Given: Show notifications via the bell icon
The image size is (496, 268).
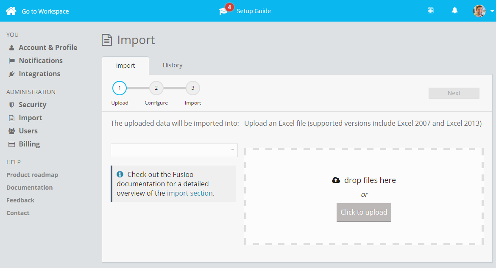Looking at the screenshot, I should click(x=454, y=11).
